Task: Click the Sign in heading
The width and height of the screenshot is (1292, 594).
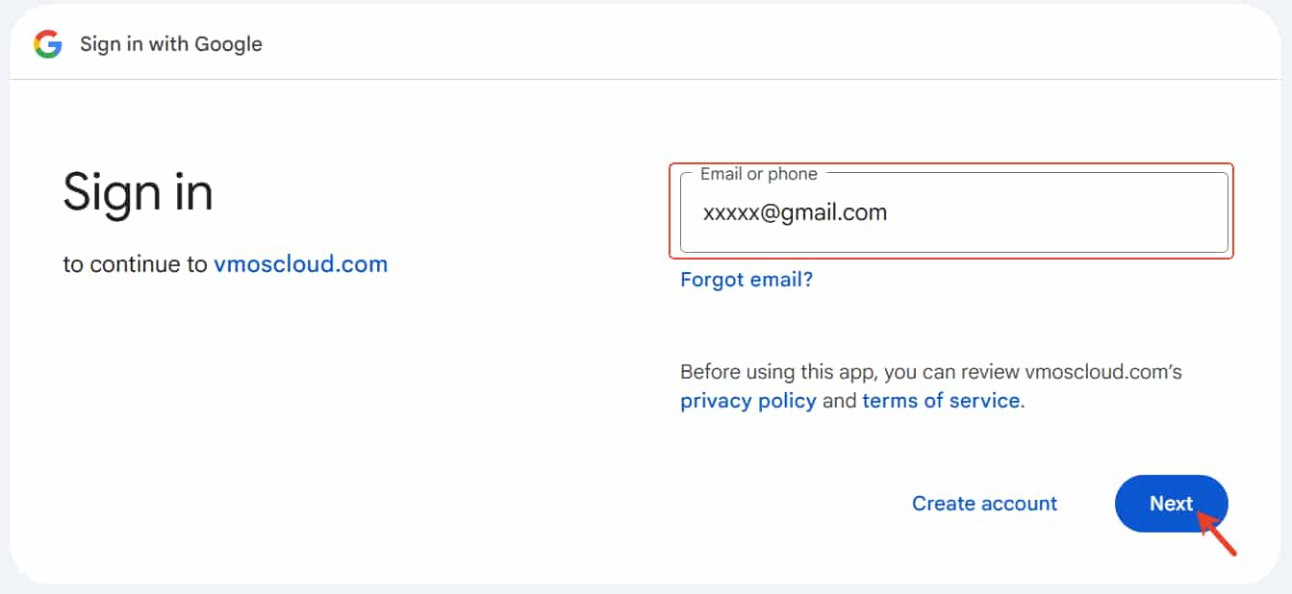Action: tap(138, 192)
